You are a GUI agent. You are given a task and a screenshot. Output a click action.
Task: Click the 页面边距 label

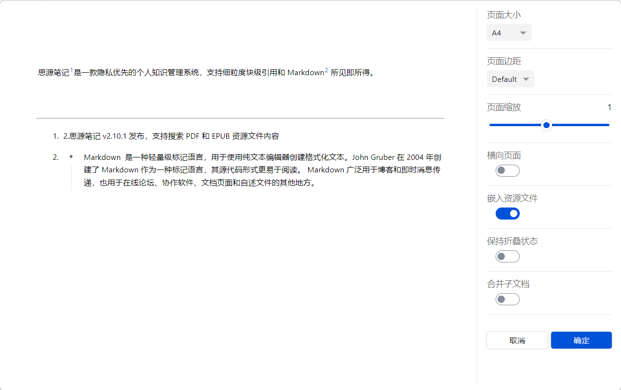tap(504, 61)
